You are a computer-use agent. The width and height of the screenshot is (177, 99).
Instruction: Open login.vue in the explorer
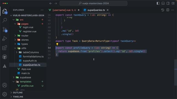click(28, 27)
